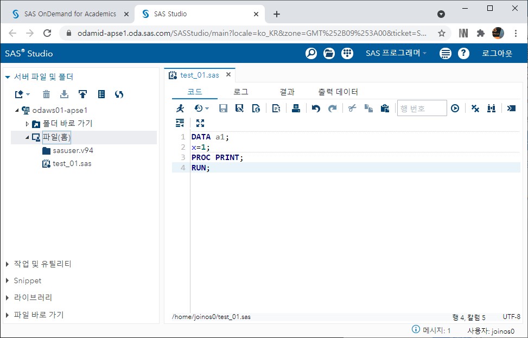Viewport: 528px width, 338px height.
Task: Open properties icon in file panel
Action: 101,94
